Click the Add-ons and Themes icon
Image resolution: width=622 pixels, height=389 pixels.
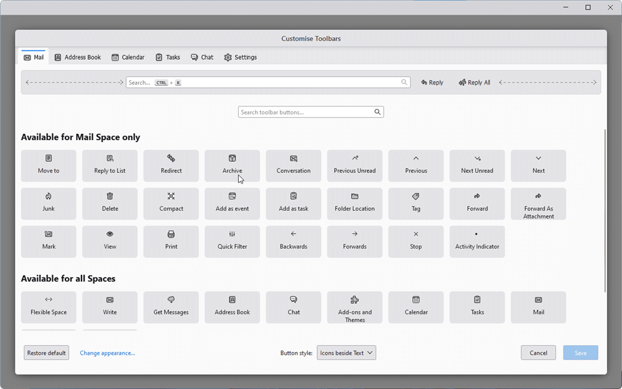tap(355, 307)
